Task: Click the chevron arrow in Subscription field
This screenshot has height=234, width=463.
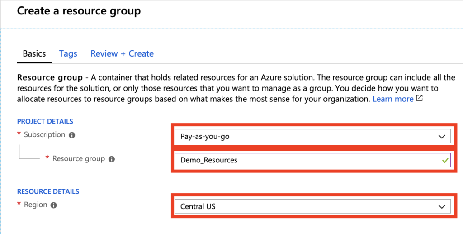Action: pos(442,137)
